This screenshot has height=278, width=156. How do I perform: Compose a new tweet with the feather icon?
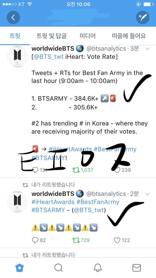click(143, 17)
